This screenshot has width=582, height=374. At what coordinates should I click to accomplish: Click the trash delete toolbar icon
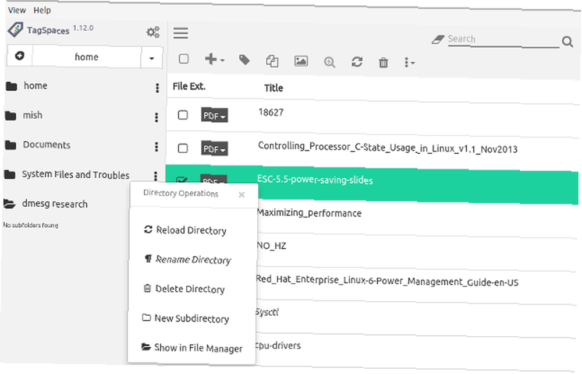pos(384,62)
